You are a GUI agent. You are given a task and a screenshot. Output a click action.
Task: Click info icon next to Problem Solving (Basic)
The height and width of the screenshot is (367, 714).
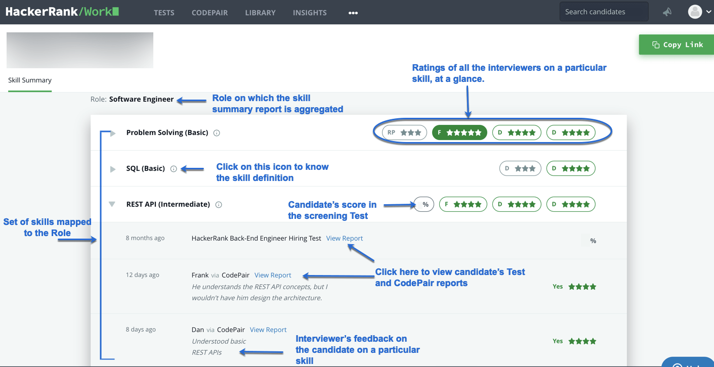tap(217, 133)
